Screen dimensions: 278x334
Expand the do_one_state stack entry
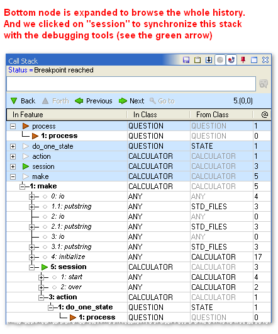[13, 146]
